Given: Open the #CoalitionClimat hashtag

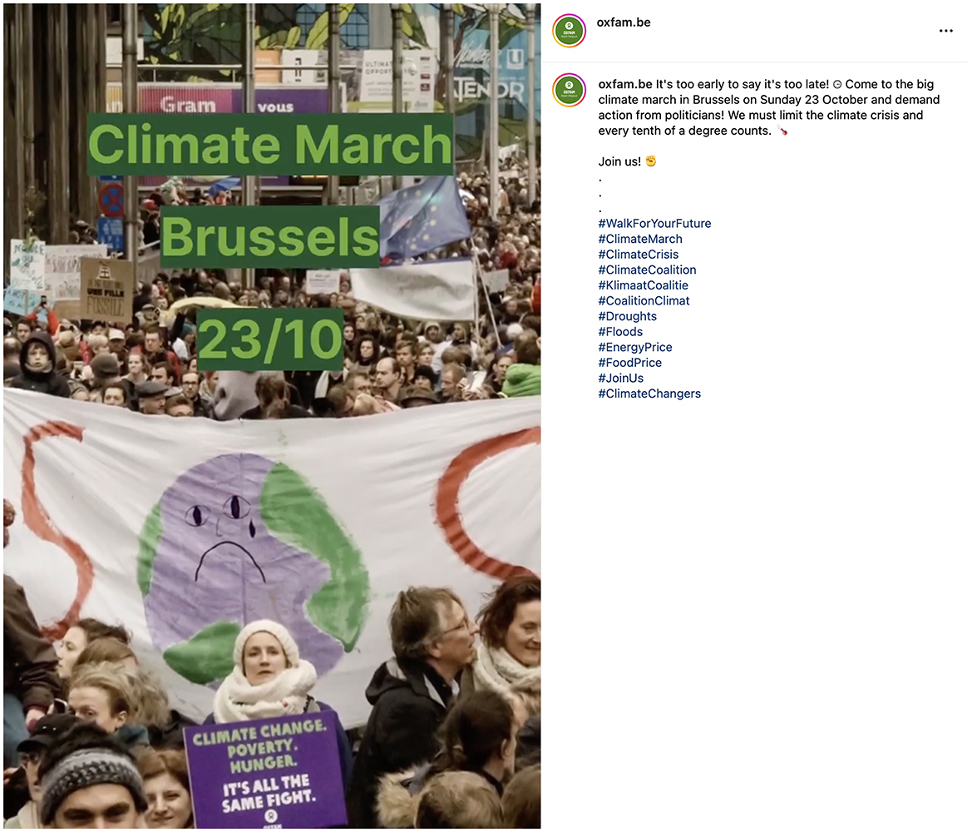Looking at the screenshot, I should click(644, 301).
